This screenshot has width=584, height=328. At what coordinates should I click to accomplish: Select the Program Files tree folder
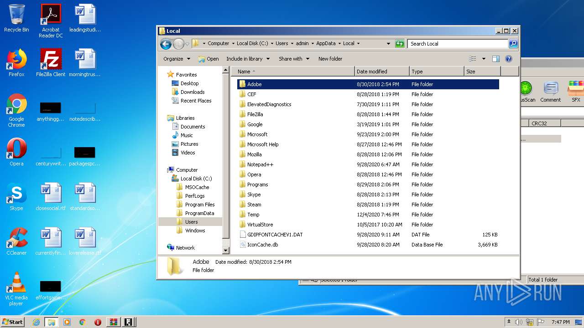pyautogui.click(x=200, y=205)
